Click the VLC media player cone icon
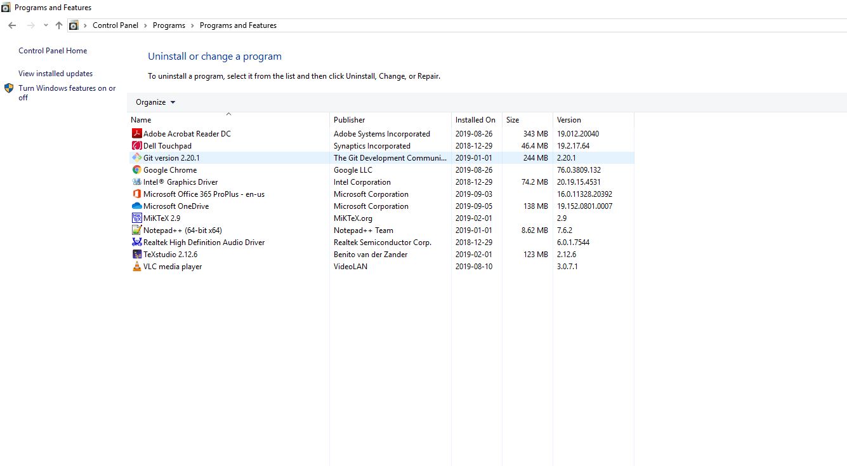This screenshot has height=466, width=847. [x=136, y=266]
